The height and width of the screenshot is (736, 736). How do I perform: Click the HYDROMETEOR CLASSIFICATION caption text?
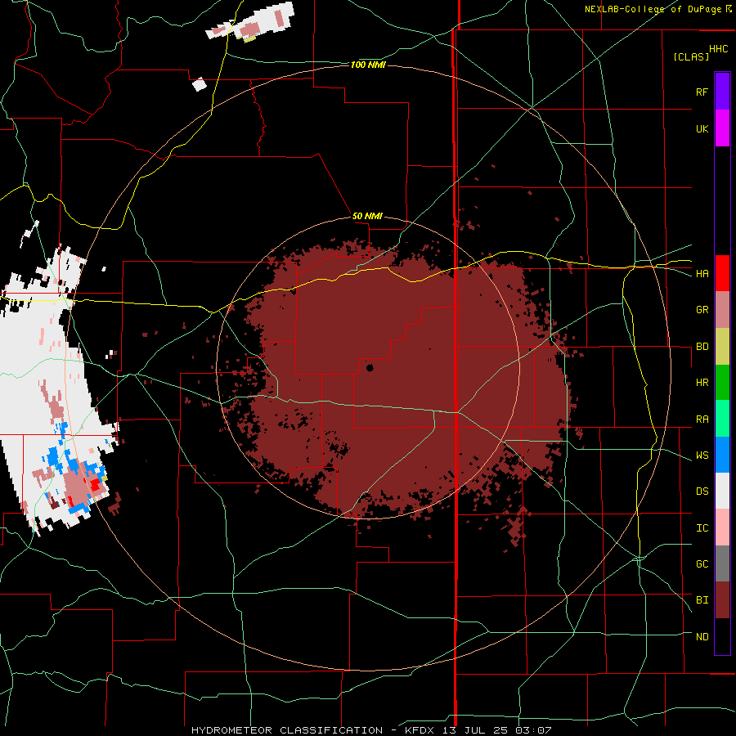[x=287, y=730]
